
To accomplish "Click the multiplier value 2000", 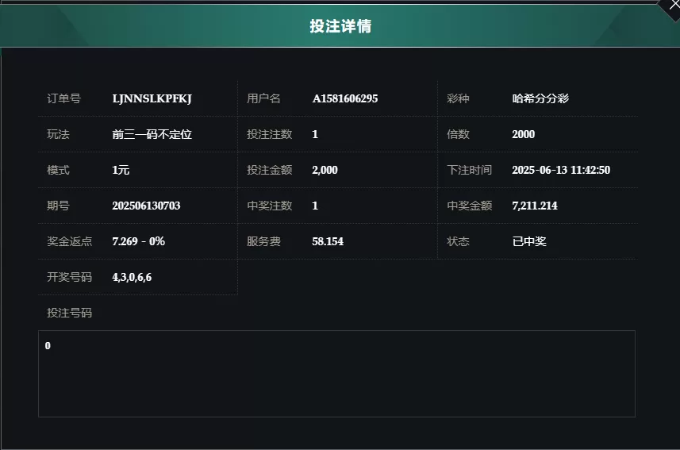I will click(523, 134).
